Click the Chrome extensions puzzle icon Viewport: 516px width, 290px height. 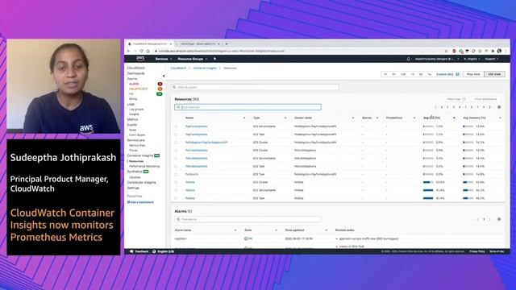point(493,51)
